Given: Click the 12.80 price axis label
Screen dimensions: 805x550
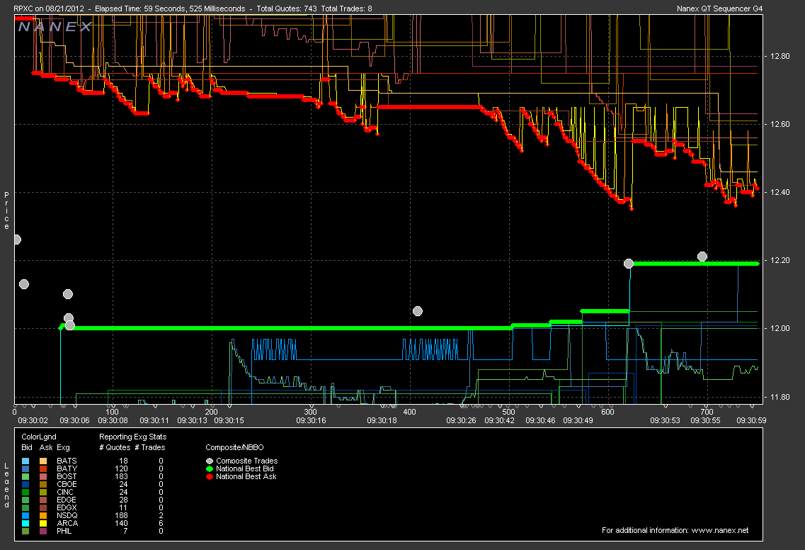Looking at the screenshot, I should click(x=780, y=57).
